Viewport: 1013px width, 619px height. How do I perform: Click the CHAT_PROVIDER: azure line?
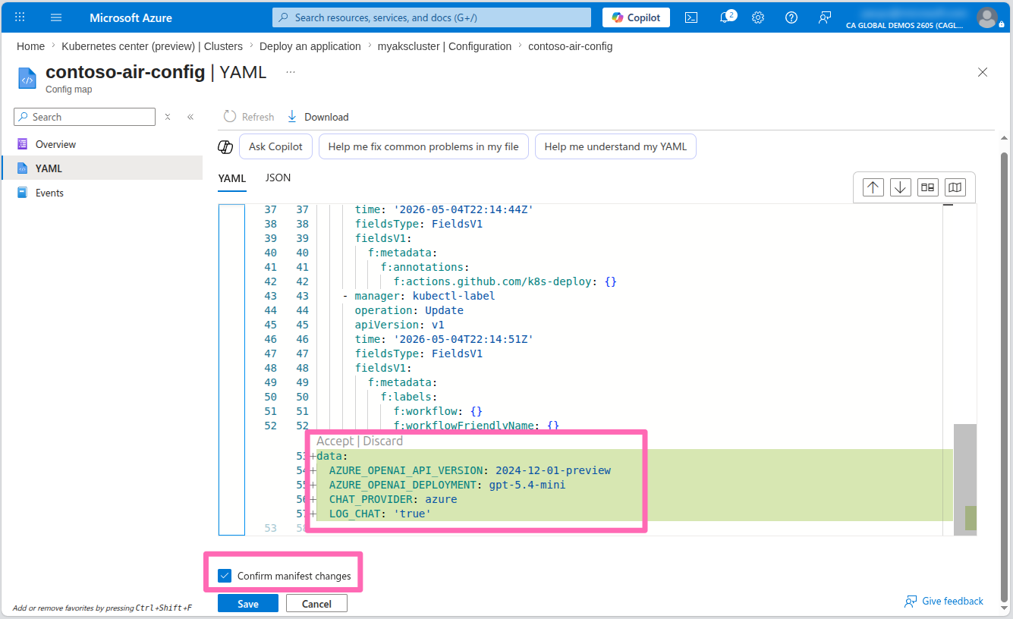[392, 499]
